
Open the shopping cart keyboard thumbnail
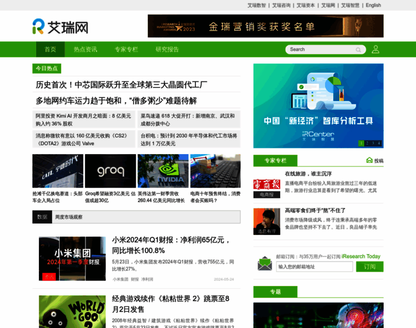(216, 171)
